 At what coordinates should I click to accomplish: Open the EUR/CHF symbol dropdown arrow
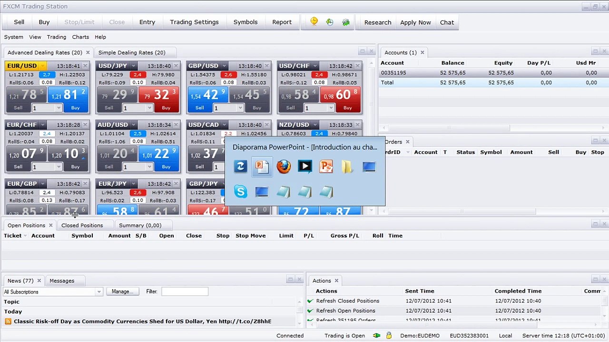(x=43, y=125)
